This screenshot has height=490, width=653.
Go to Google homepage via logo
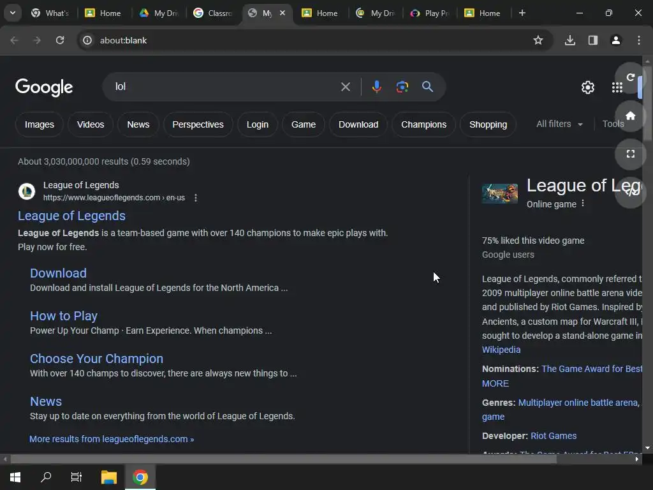[44, 87]
